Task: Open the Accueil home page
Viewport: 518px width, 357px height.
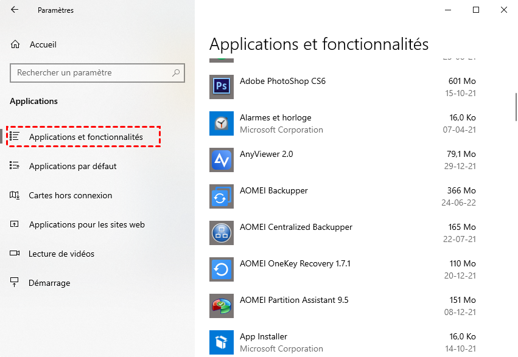Action: 43,44
